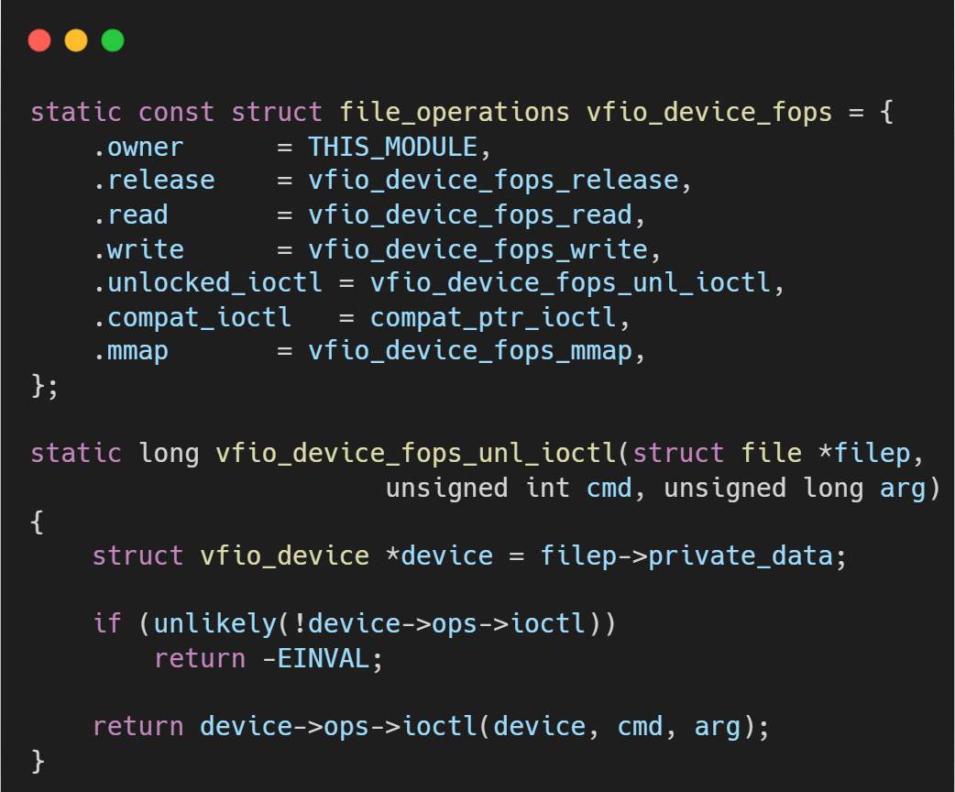Viewport: 955px width, 792px height.
Task: Click the vfio_device struct type in declaration
Action: pos(285,556)
